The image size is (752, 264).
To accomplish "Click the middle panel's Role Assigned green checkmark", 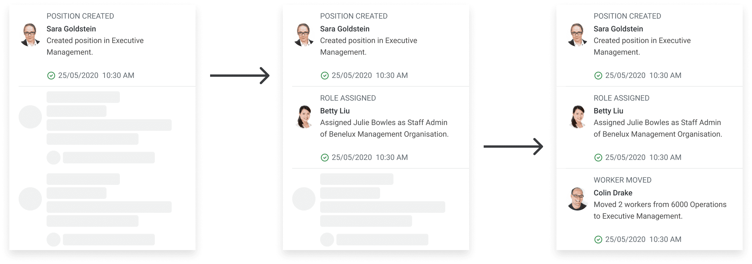I will coord(324,158).
